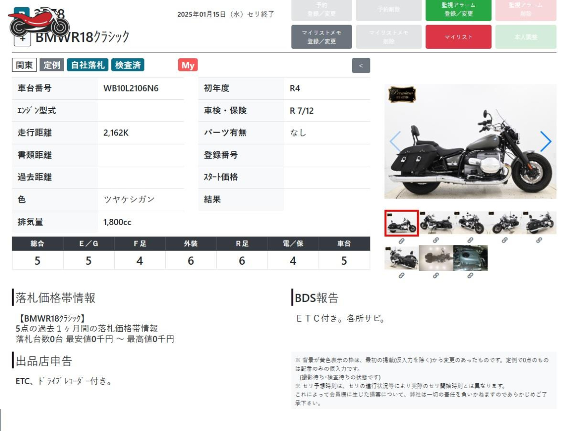The height and width of the screenshot is (431, 578).
Task: Click the score 4 under 電/保
Action: (293, 261)
